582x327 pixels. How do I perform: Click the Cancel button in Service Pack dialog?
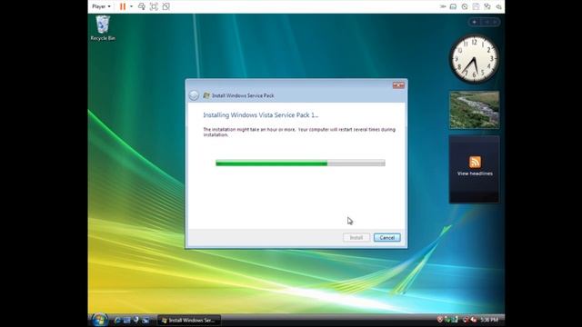coord(386,237)
